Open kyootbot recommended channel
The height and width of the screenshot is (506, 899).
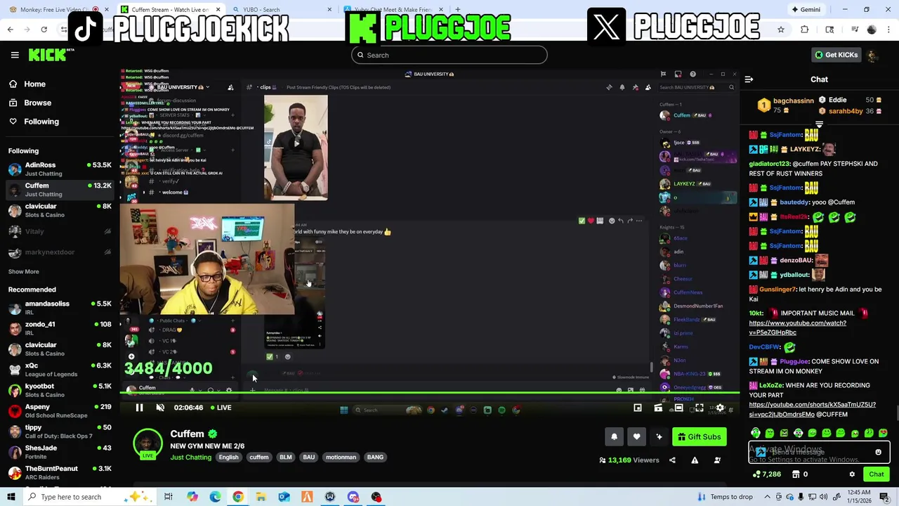pos(60,390)
